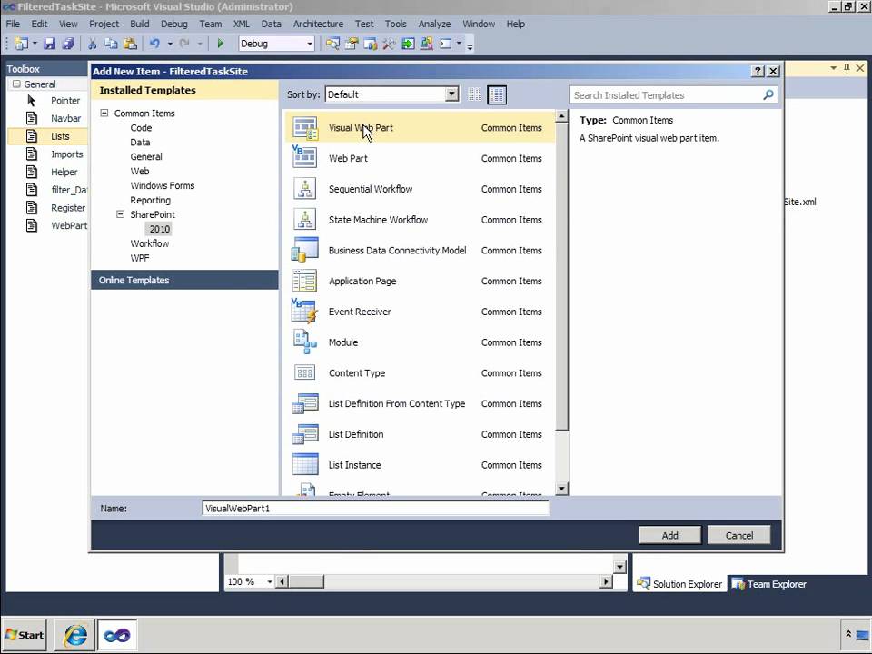Open the Undo history dropdown arrow
The width and height of the screenshot is (872, 654).
pyautogui.click(x=170, y=44)
